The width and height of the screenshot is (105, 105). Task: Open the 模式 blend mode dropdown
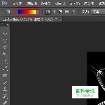pyautogui.click(x=98, y=12)
